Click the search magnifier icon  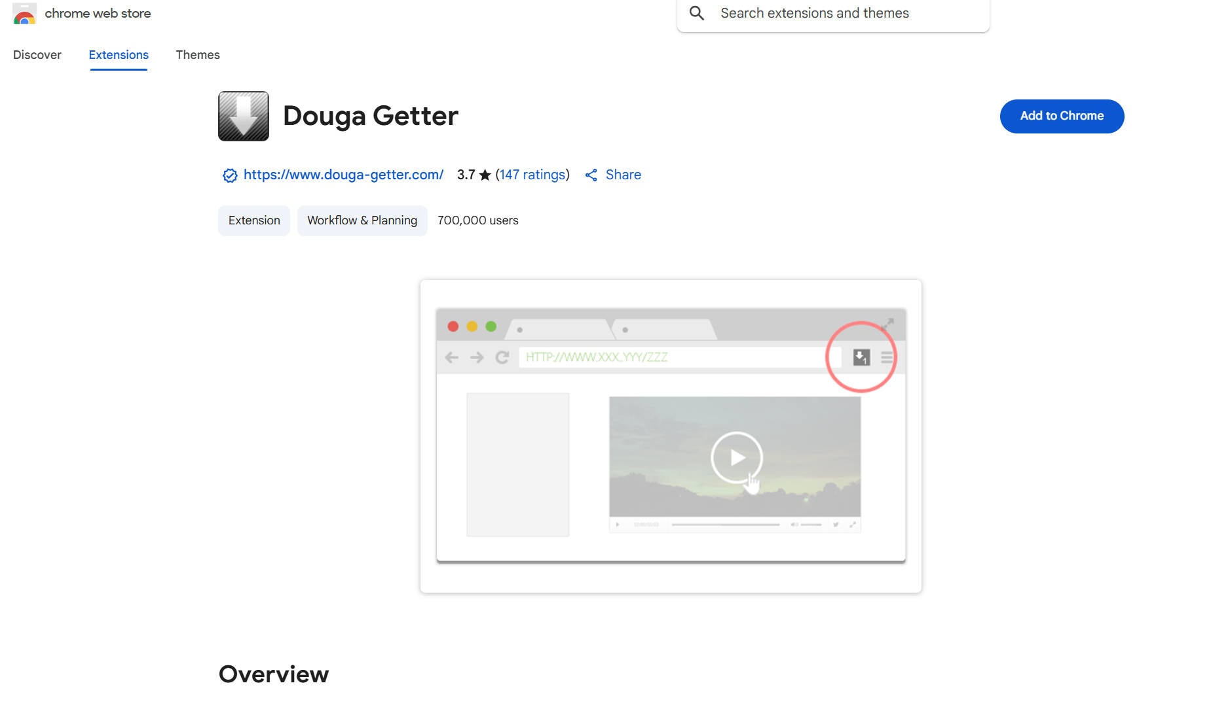697,13
